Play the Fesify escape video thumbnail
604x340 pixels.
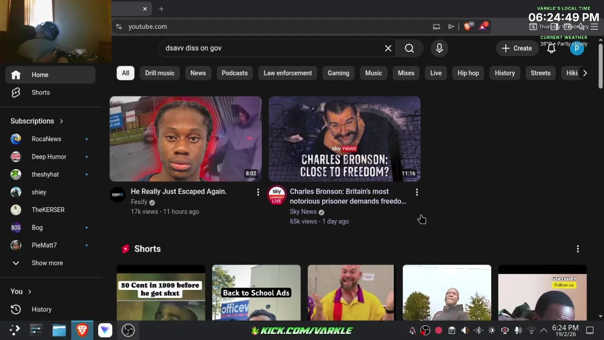tap(185, 139)
